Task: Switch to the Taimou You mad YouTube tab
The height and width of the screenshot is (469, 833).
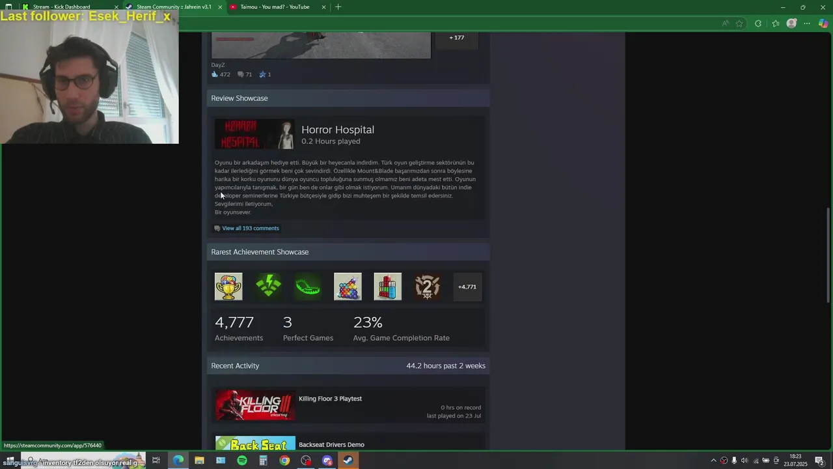Action: pyautogui.click(x=277, y=7)
